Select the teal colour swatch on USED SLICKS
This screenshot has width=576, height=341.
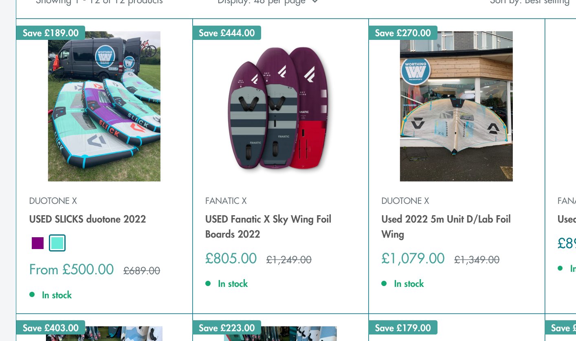point(57,243)
